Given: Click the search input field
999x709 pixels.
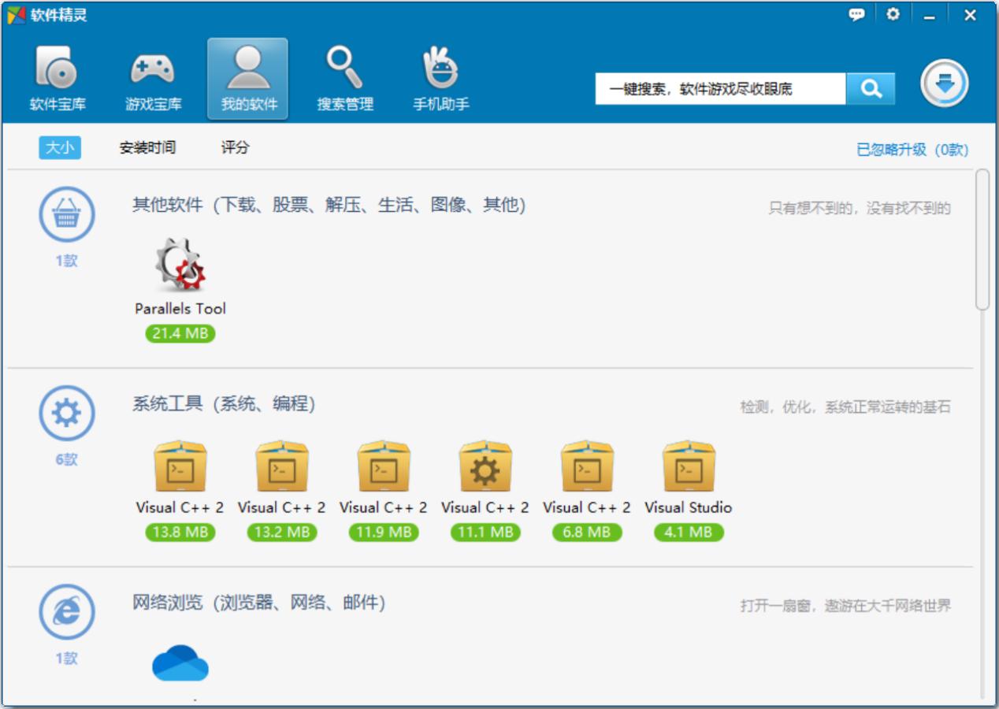Looking at the screenshot, I should point(721,89).
